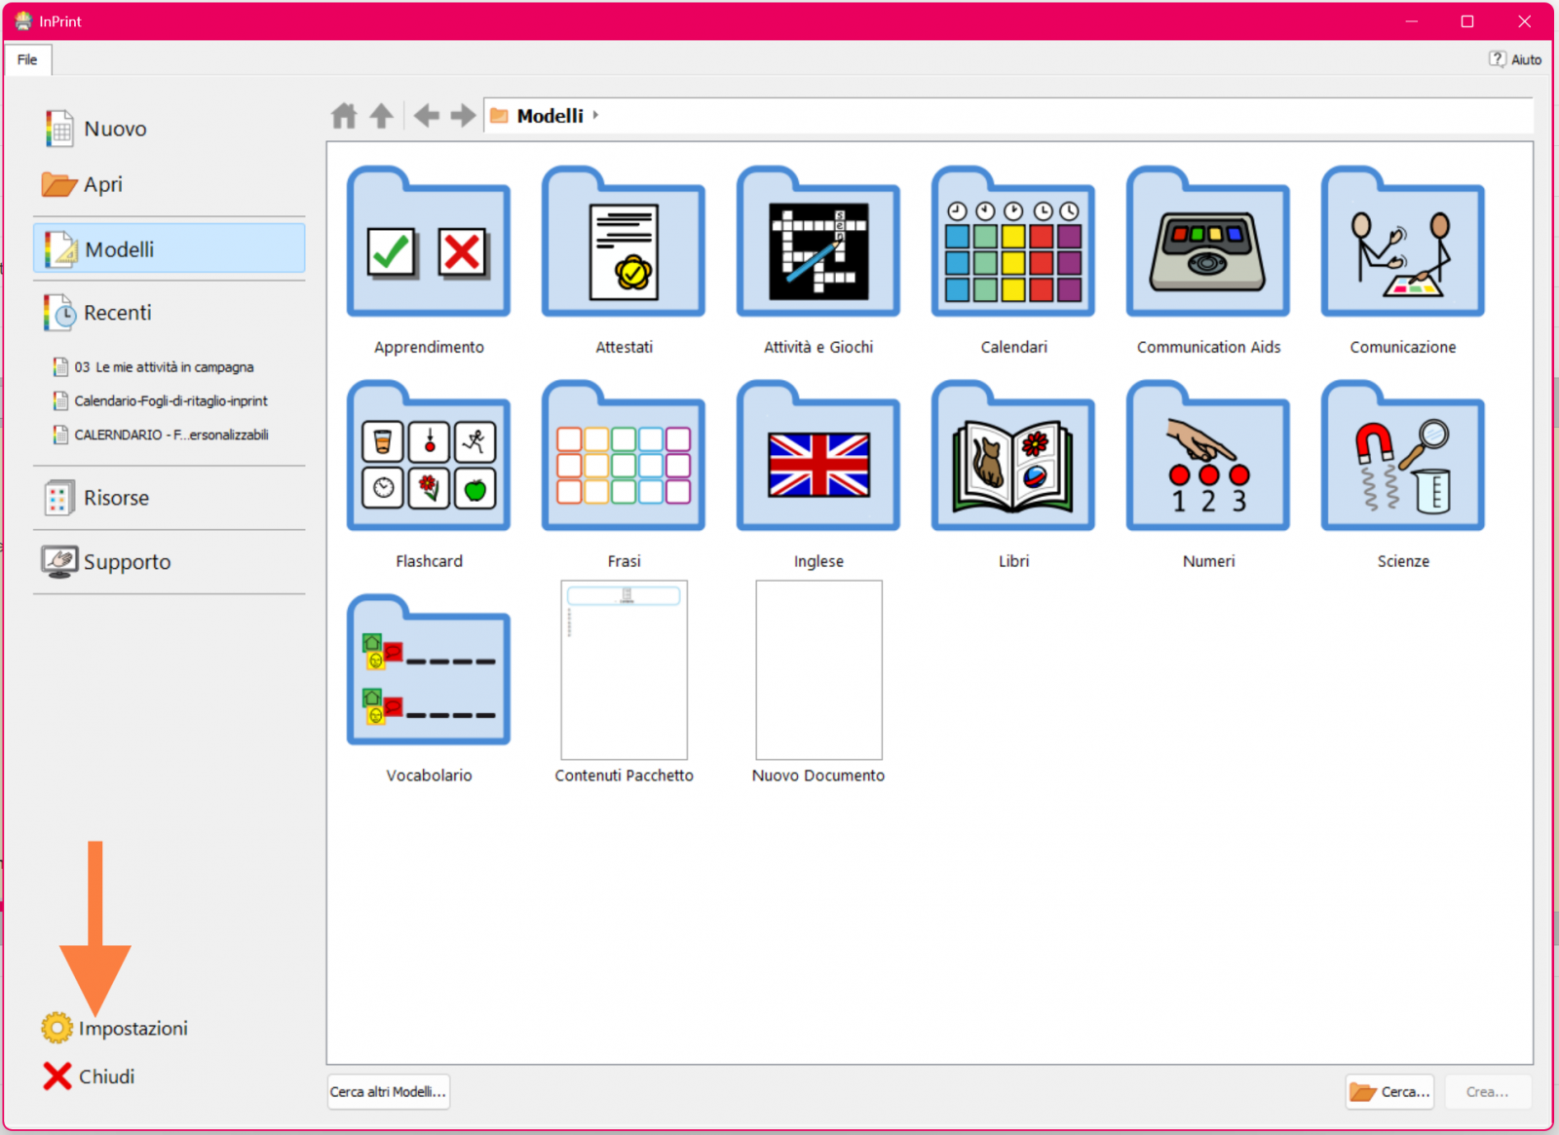Select Recenti in the sidebar
This screenshot has width=1559, height=1135.
(x=169, y=313)
